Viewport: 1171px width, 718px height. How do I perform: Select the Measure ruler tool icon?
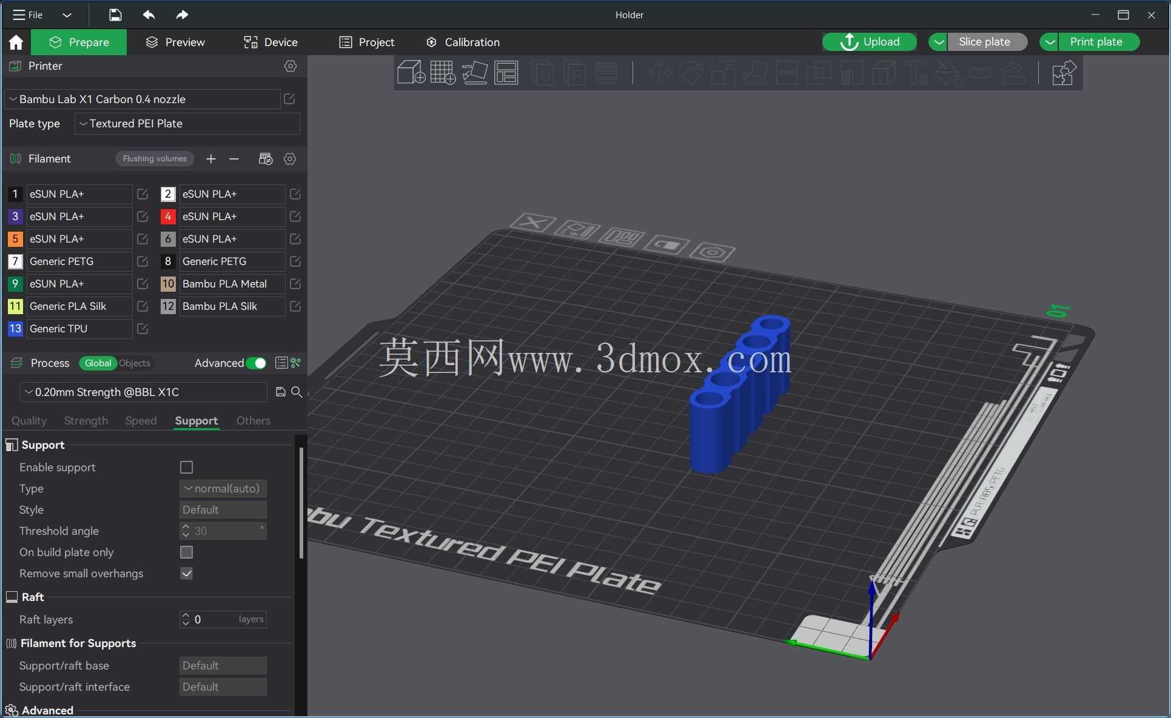click(x=980, y=73)
